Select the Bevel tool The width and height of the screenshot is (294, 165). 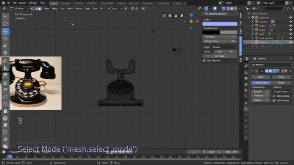pyautogui.click(x=5, y=90)
